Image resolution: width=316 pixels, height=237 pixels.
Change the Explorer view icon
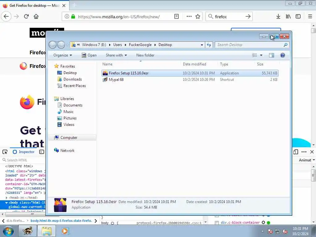click(x=255, y=55)
